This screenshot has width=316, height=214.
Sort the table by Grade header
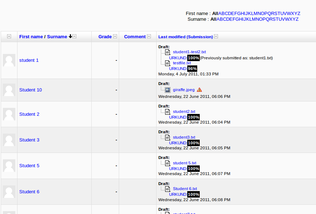tap(105, 36)
